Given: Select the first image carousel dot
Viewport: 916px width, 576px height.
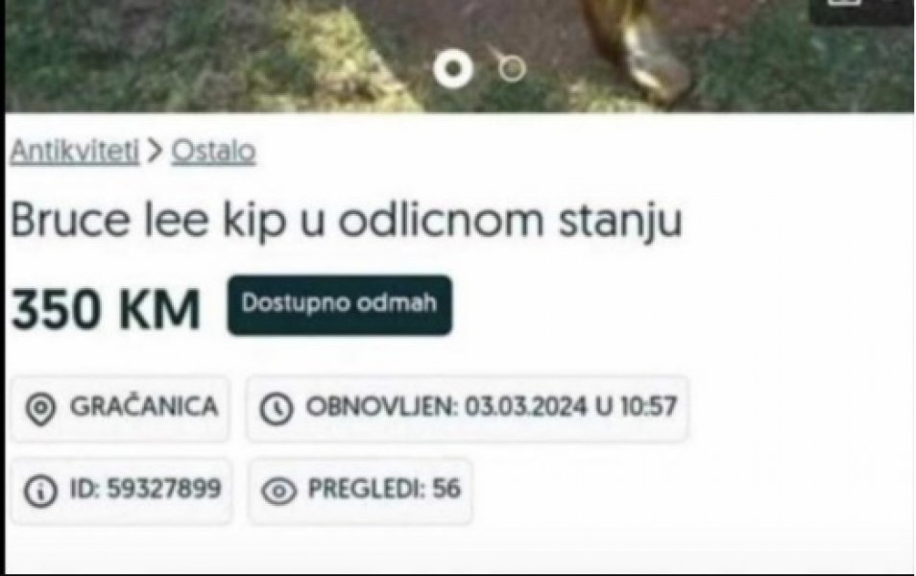Looking at the screenshot, I should click(453, 69).
